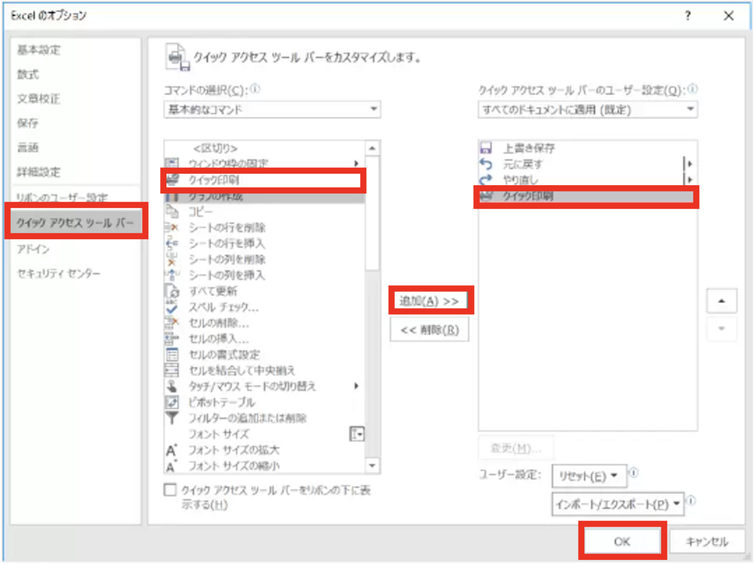
Task: Select the クイック印刷 icon in command list
Action: [x=172, y=180]
